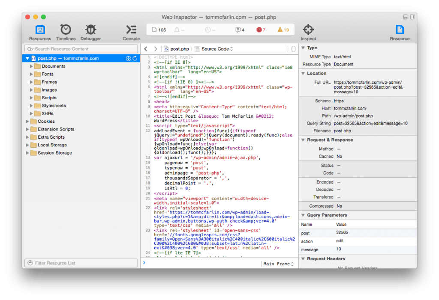Expand the Documents folder

pos(31,66)
